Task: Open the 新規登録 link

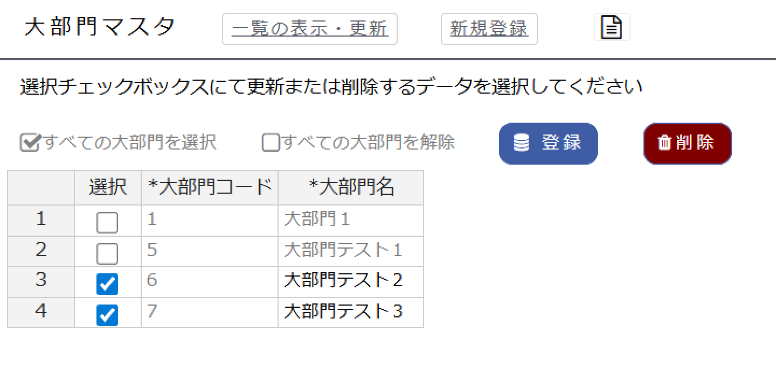Action: tap(488, 29)
